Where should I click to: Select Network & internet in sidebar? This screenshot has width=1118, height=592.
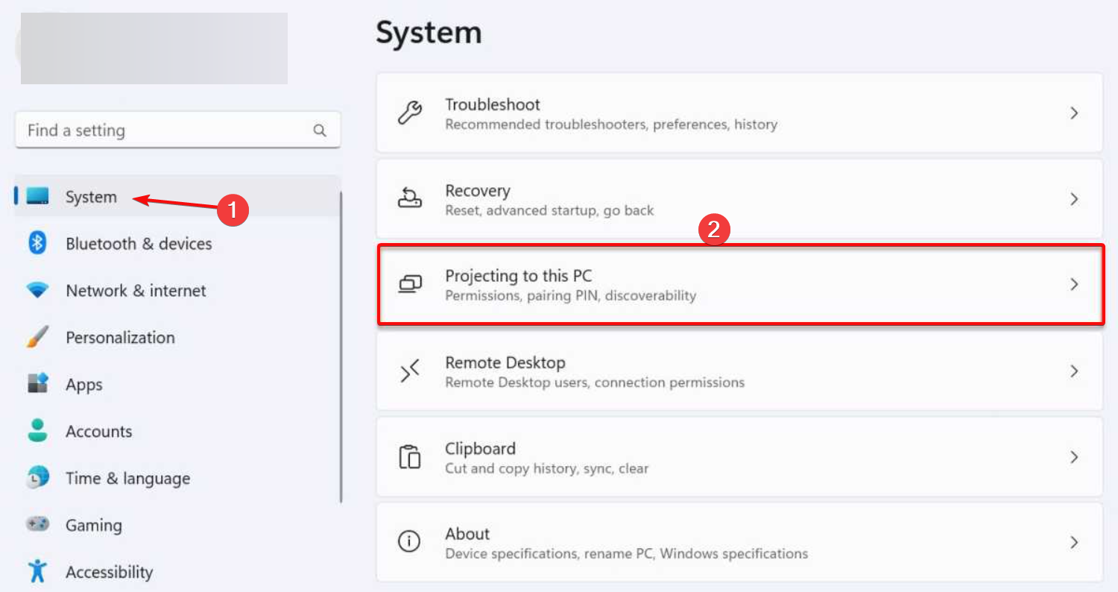(136, 291)
